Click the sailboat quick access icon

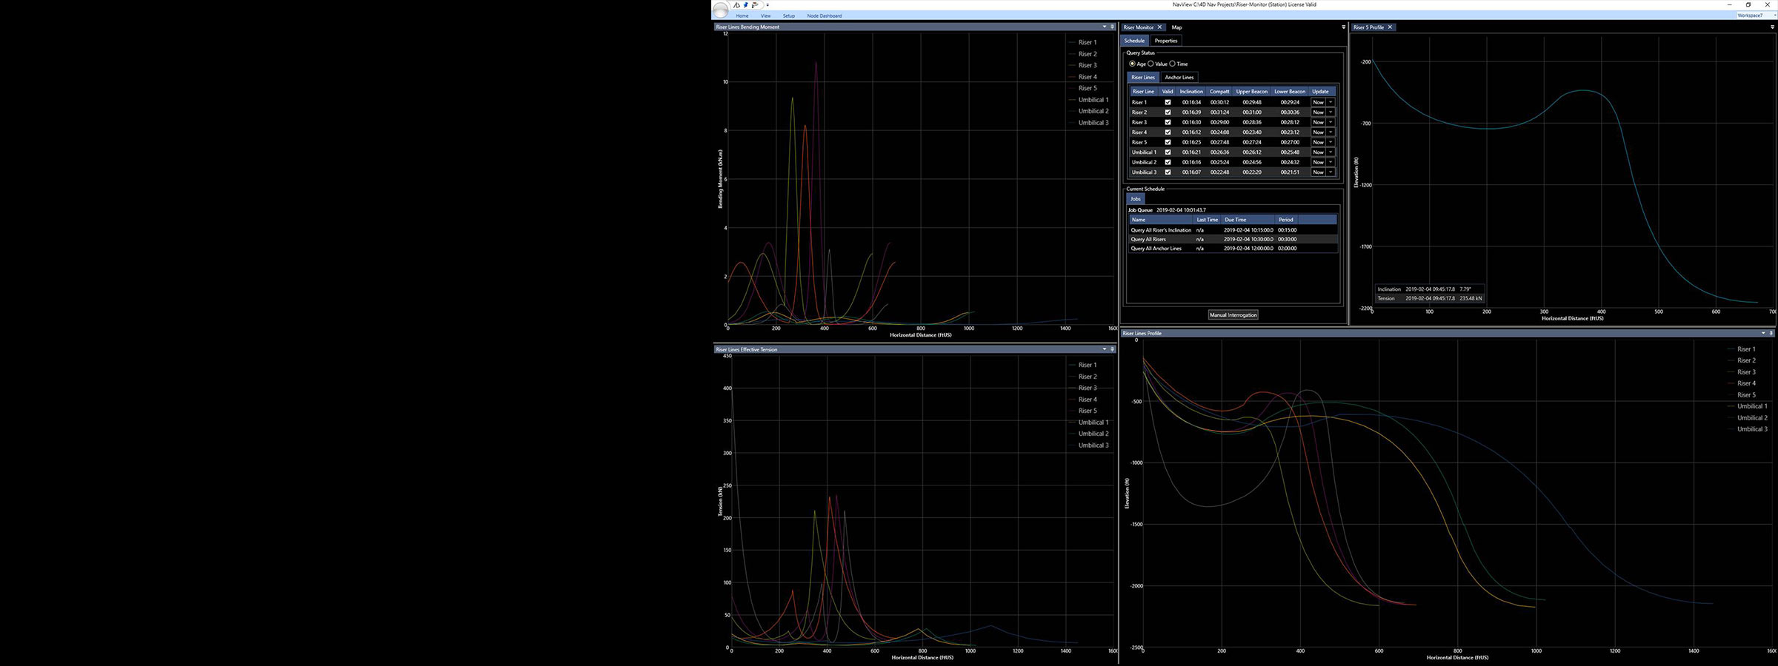[736, 5]
